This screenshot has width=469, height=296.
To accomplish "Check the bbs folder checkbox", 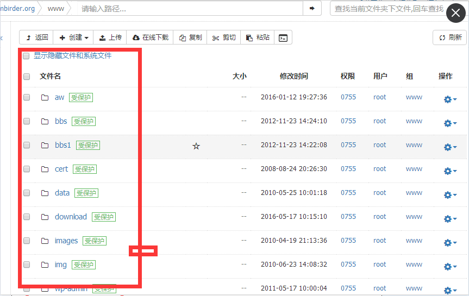I will (27, 121).
